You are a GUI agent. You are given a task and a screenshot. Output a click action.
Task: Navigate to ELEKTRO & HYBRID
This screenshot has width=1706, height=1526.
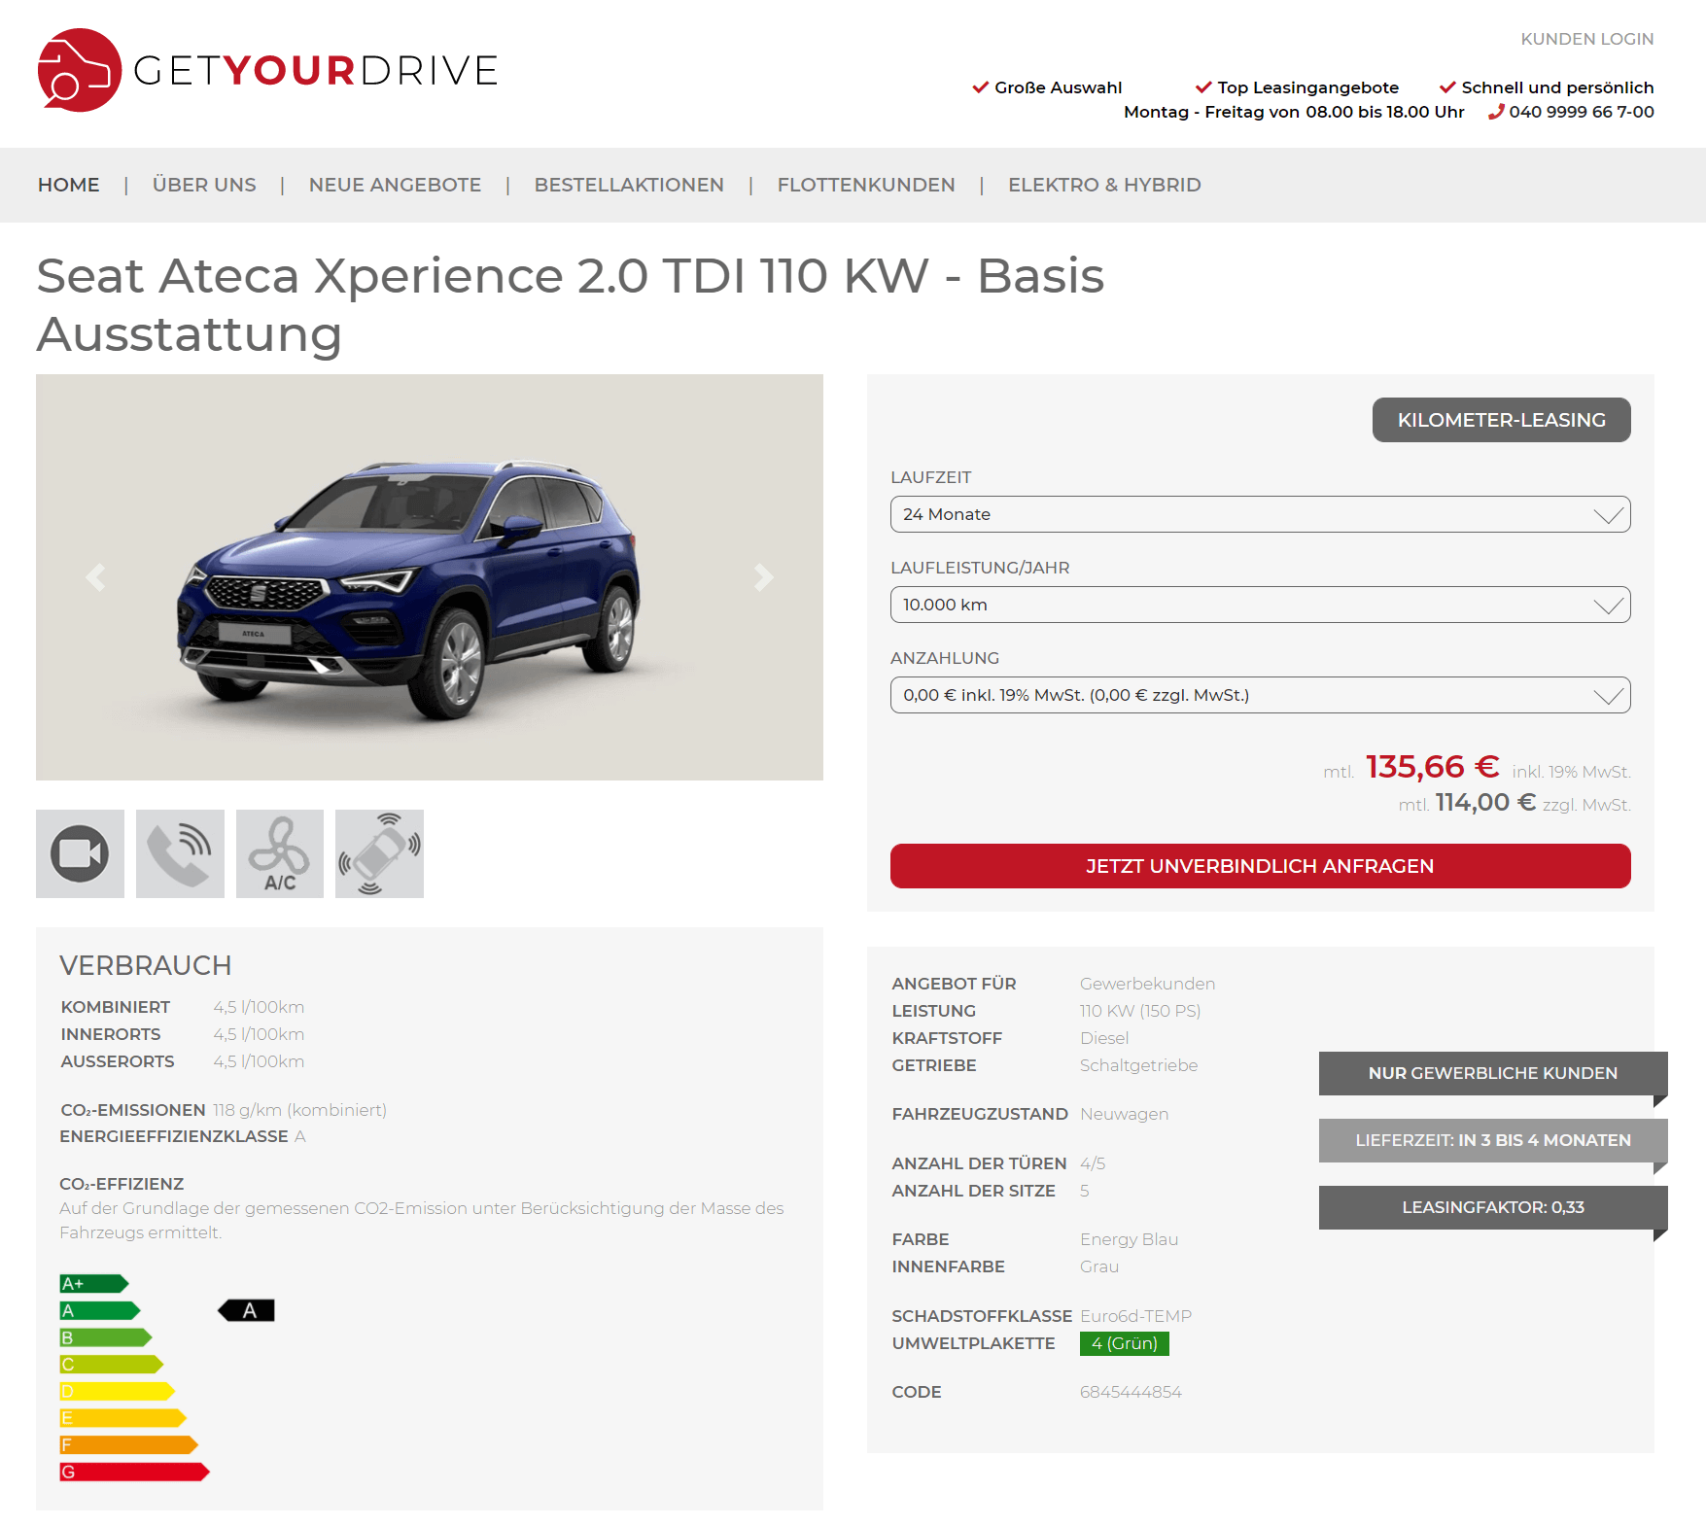1104,185
